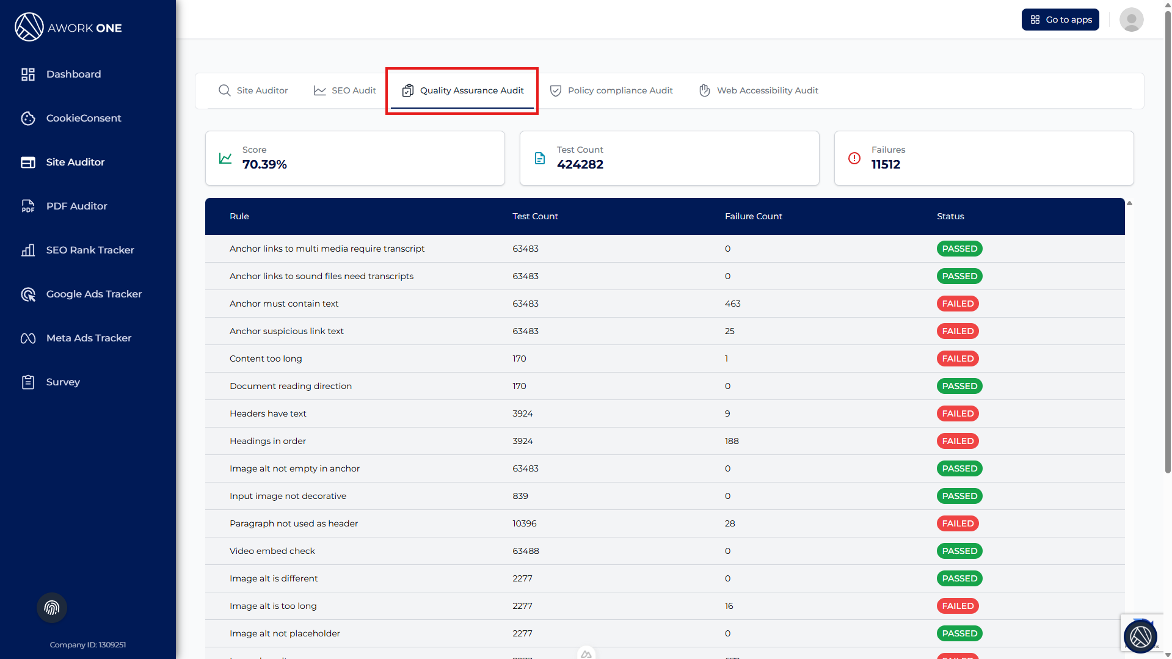
Task: Click the Survey clipboard icon
Action: coord(28,382)
